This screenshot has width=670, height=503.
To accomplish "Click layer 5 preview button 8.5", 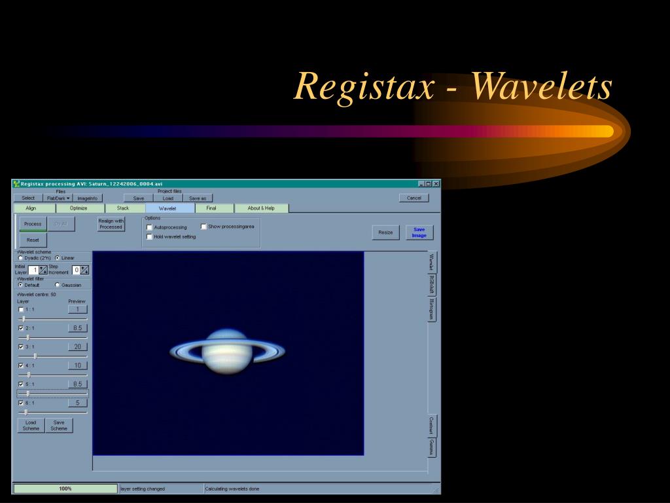I will 77,384.
